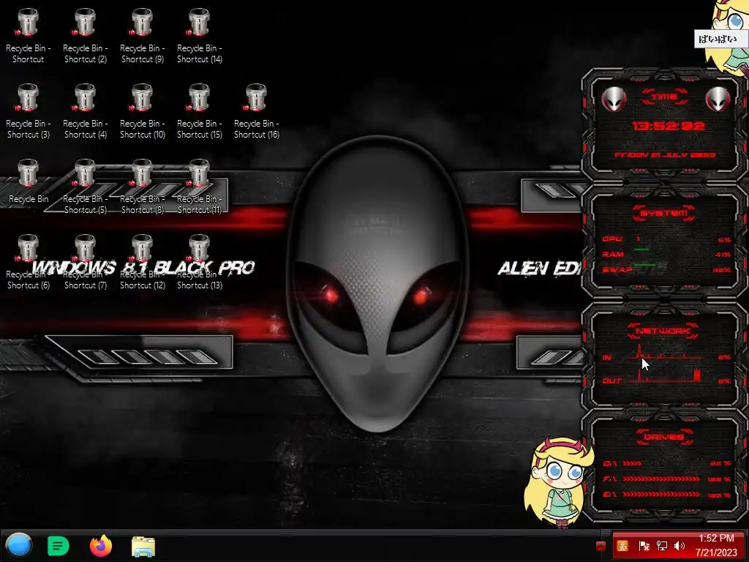The width and height of the screenshot is (749, 562).
Task: Select the first Recycle Bin - Shortcut icon
Action: pos(29,36)
